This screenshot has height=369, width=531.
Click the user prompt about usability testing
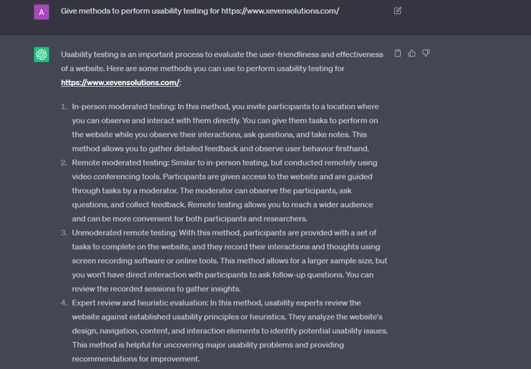140,11
